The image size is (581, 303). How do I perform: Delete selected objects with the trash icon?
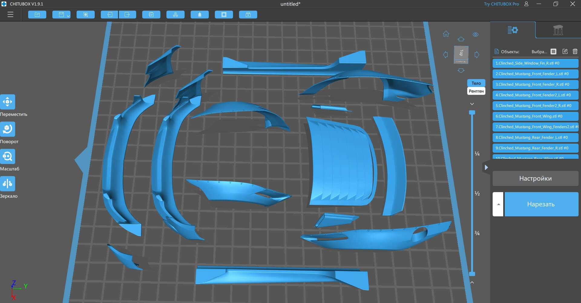pos(575,52)
